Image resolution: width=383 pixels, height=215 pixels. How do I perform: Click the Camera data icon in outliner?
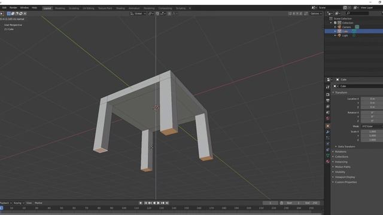[x=357, y=27]
